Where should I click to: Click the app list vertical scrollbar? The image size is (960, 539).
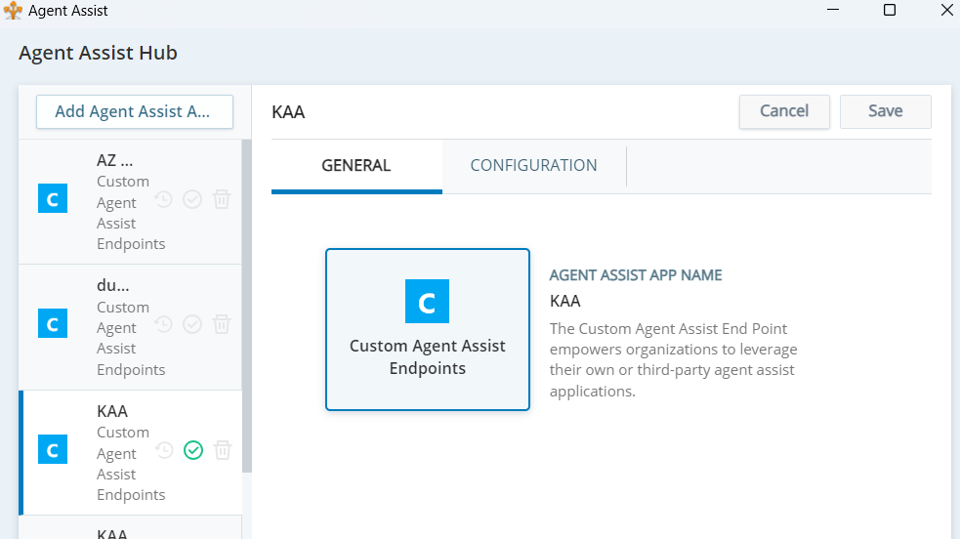point(246,293)
